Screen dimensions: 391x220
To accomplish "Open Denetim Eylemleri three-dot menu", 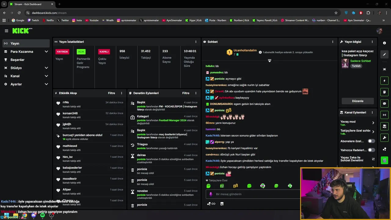I will (x=196, y=93).
